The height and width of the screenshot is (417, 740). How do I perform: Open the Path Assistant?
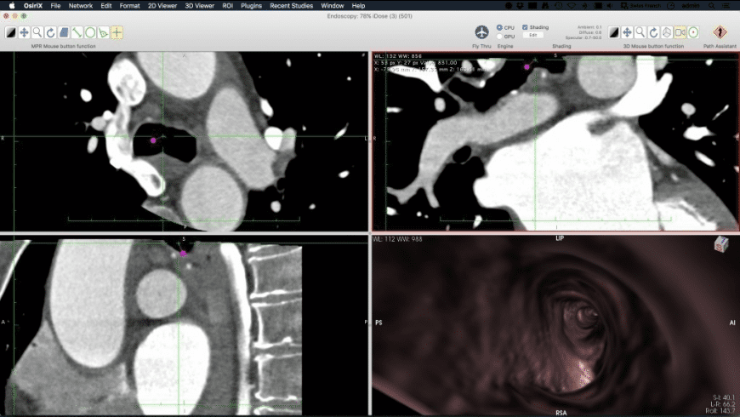[720, 31]
